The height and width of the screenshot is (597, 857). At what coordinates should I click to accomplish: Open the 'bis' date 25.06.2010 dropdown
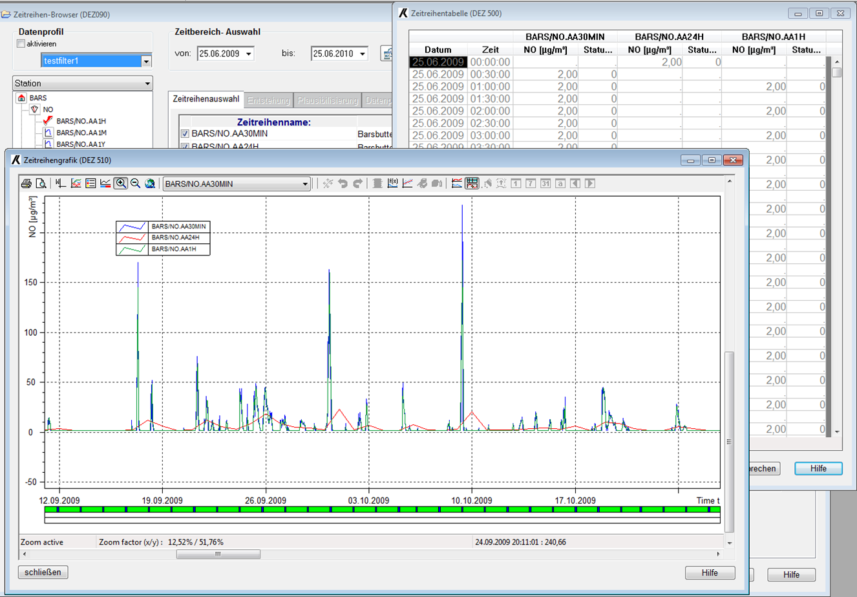coord(363,54)
